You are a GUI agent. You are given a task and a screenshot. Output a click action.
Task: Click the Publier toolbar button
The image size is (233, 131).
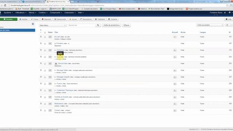coord(35,19)
